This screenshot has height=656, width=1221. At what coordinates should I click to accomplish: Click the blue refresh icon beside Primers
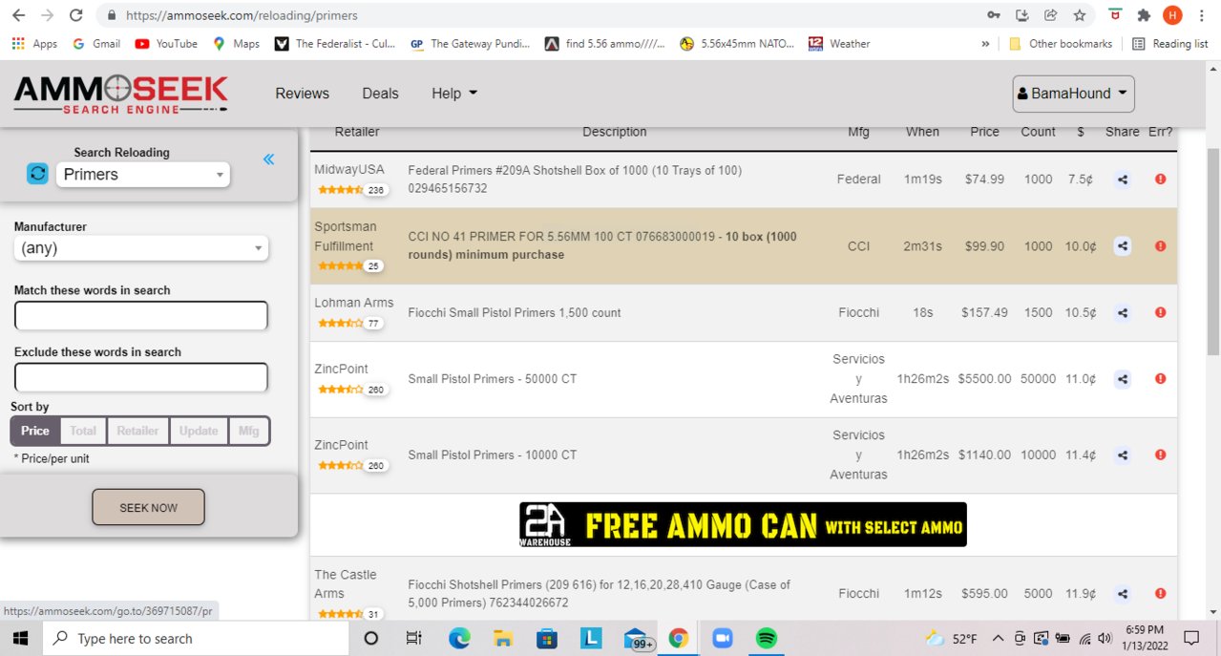pyautogui.click(x=37, y=174)
